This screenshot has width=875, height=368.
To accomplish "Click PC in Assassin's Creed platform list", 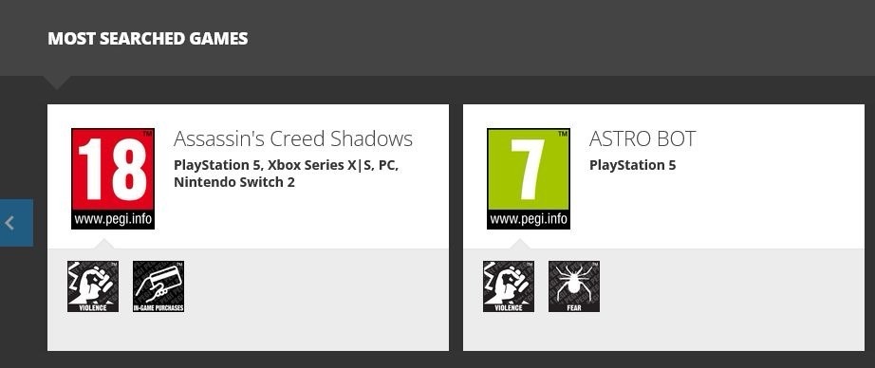I will click(391, 166).
